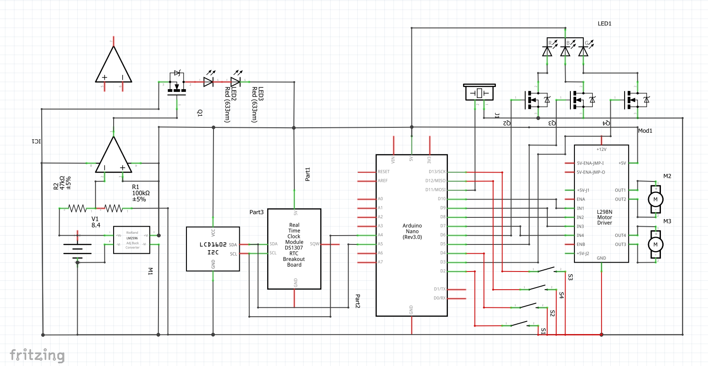Click the 5V-ENA-JMP-I pin label
The height and width of the screenshot is (366, 708).
(590, 163)
